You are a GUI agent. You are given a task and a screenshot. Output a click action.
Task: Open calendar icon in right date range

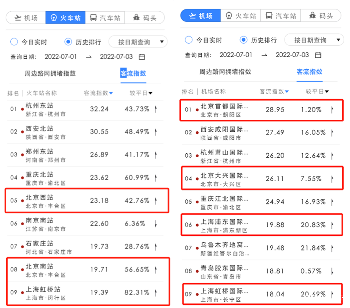click(318, 55)
